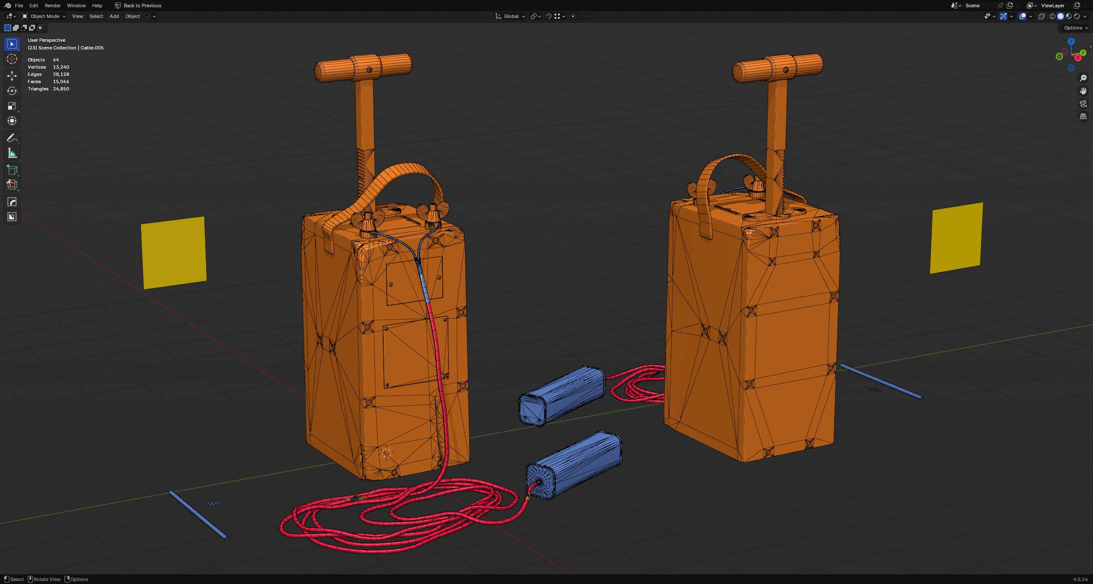Viewport: 1093px width, 584px height.
Task: Select the Cursor tool in left toolbar
Action: pos(12,59)
